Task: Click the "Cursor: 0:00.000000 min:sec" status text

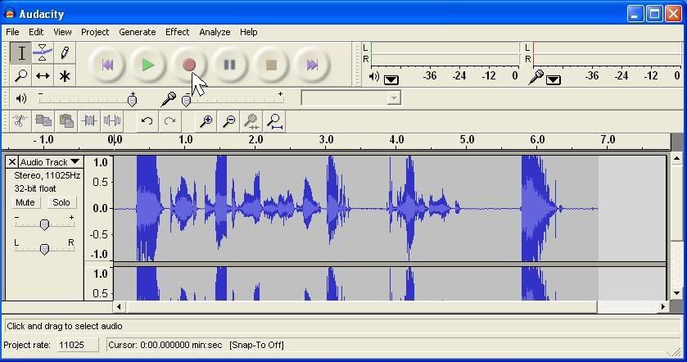Action: click(165, 345)
